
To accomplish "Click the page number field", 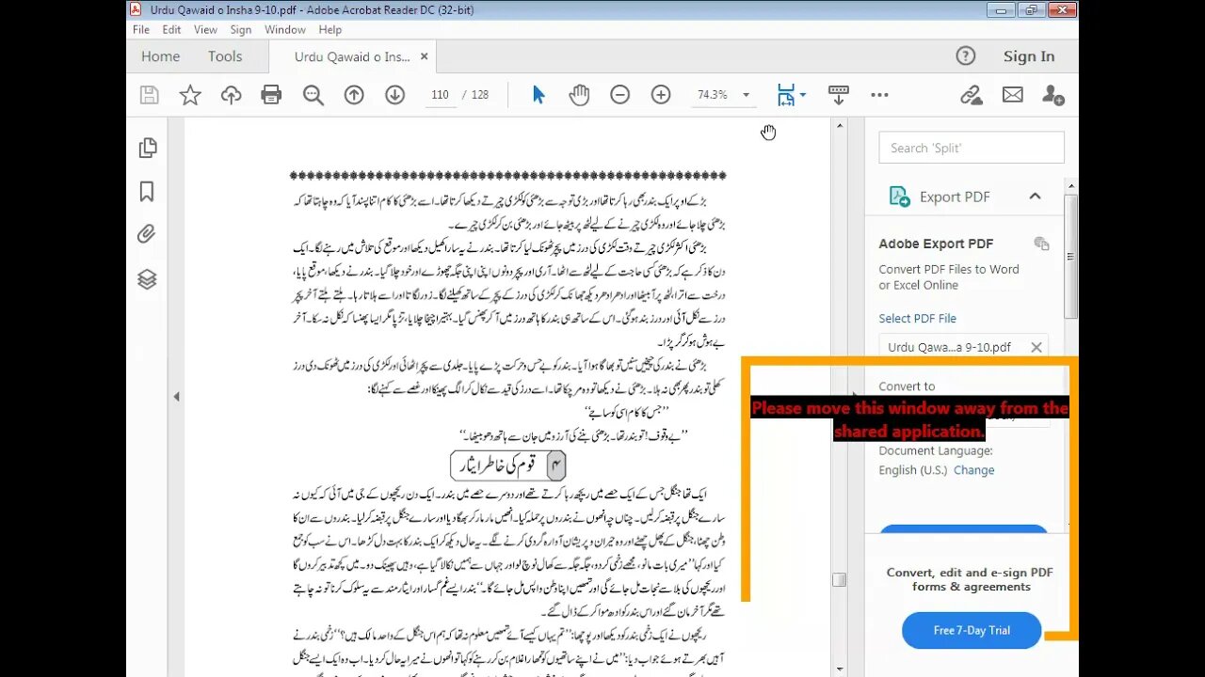I will point(440,95).
